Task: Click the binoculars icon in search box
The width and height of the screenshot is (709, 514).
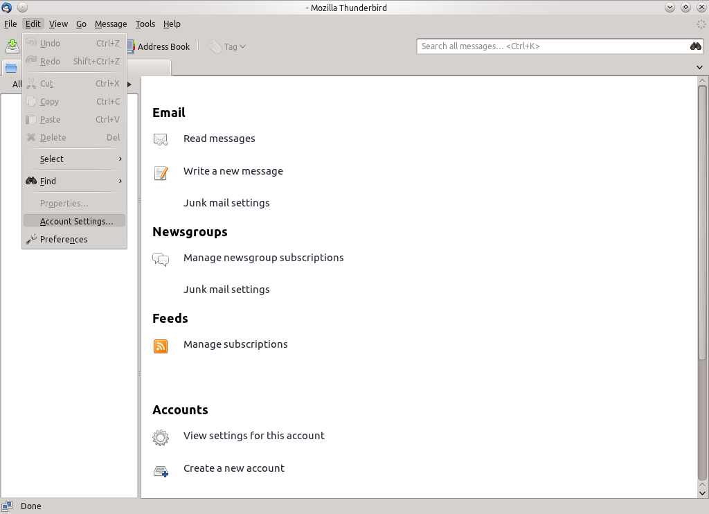Action: [x=695, y=46]
